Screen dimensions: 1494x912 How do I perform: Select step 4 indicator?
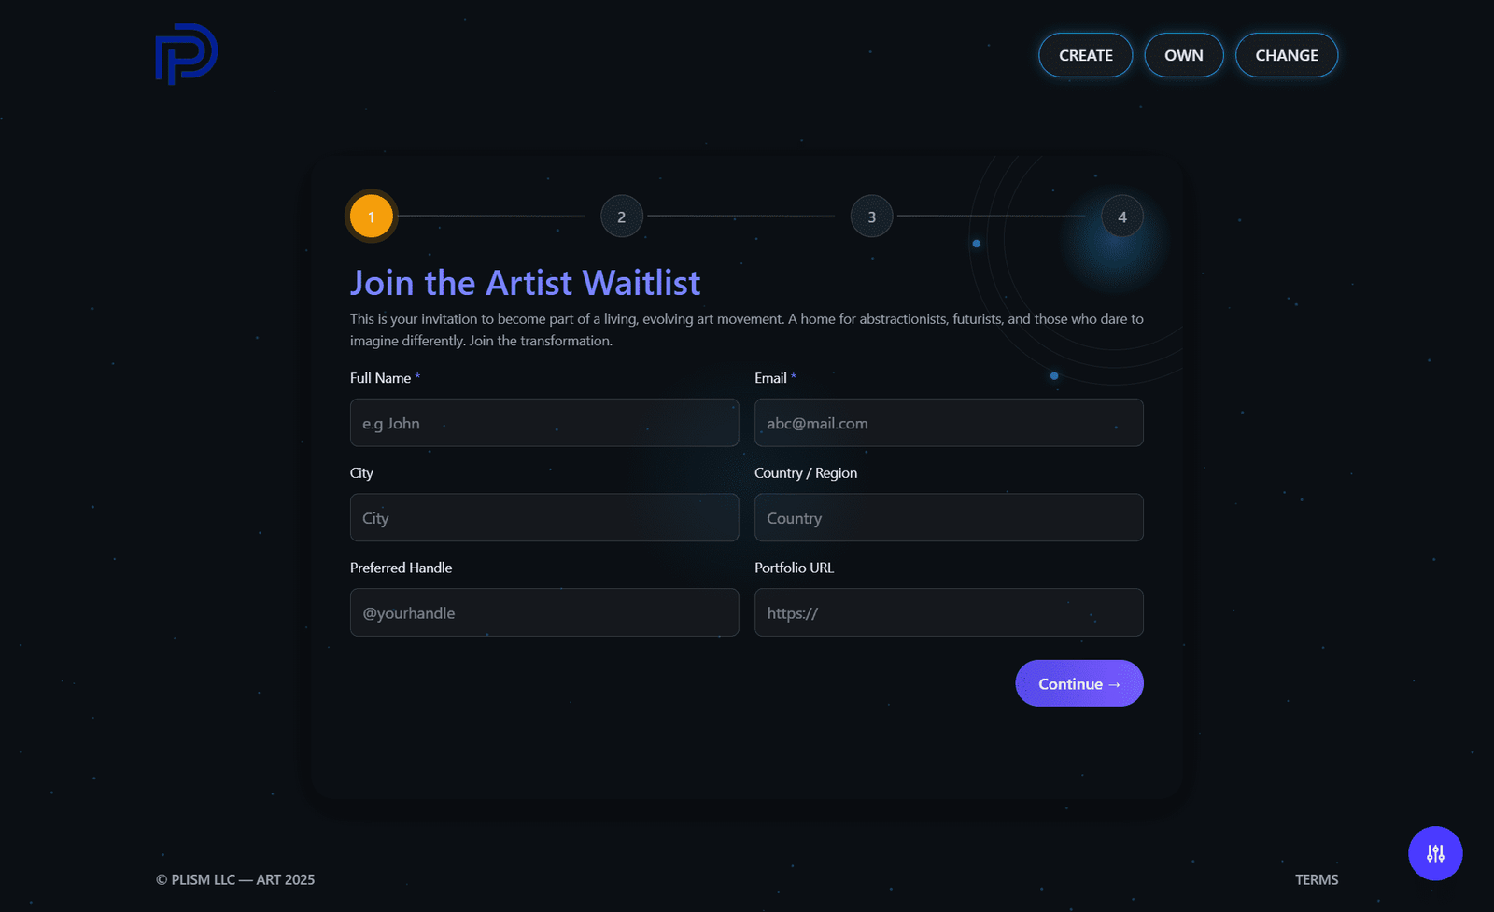point(1122,217)
